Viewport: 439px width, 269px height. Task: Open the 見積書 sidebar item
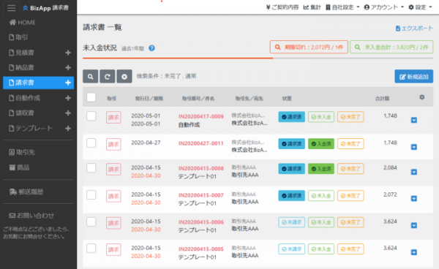coord(21,53)
